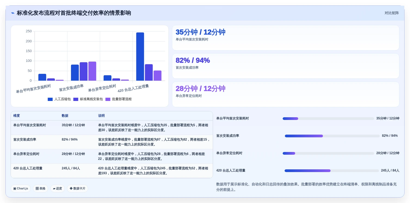Click the 首次安装成功率 progress bar
Screen dimensions: 410x203
click(x=332, y=136)
